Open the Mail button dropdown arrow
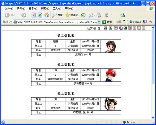 [94, 15]
